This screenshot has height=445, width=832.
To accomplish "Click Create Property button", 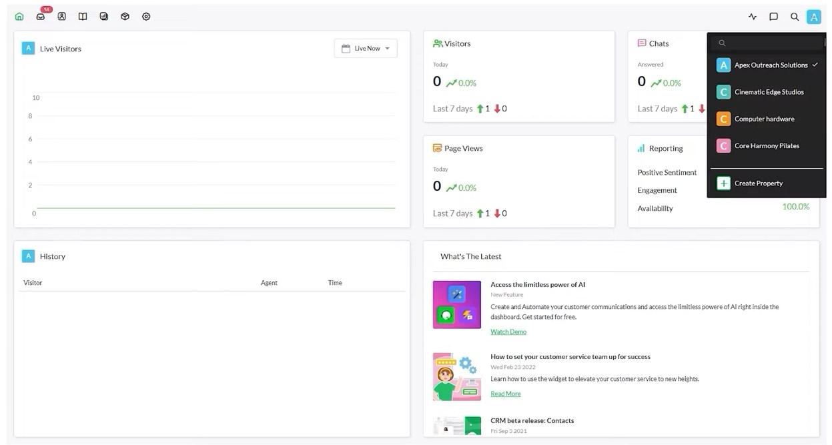I will point(758,183).
